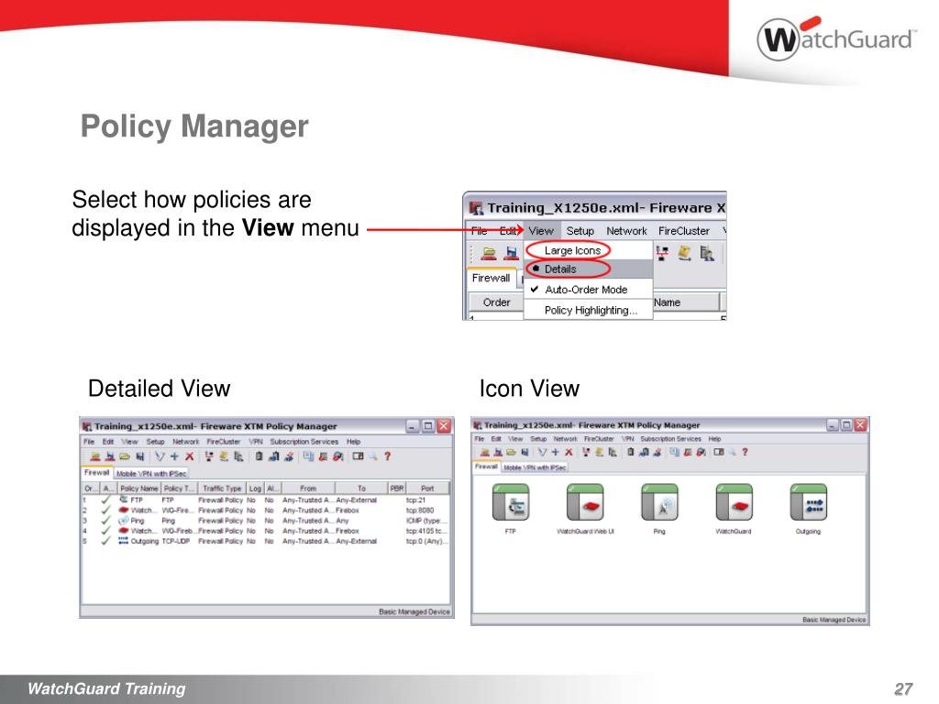Click the checkmark pencil icon in Detailed View toolbar

pyautogui.click(x=160, y=456)
